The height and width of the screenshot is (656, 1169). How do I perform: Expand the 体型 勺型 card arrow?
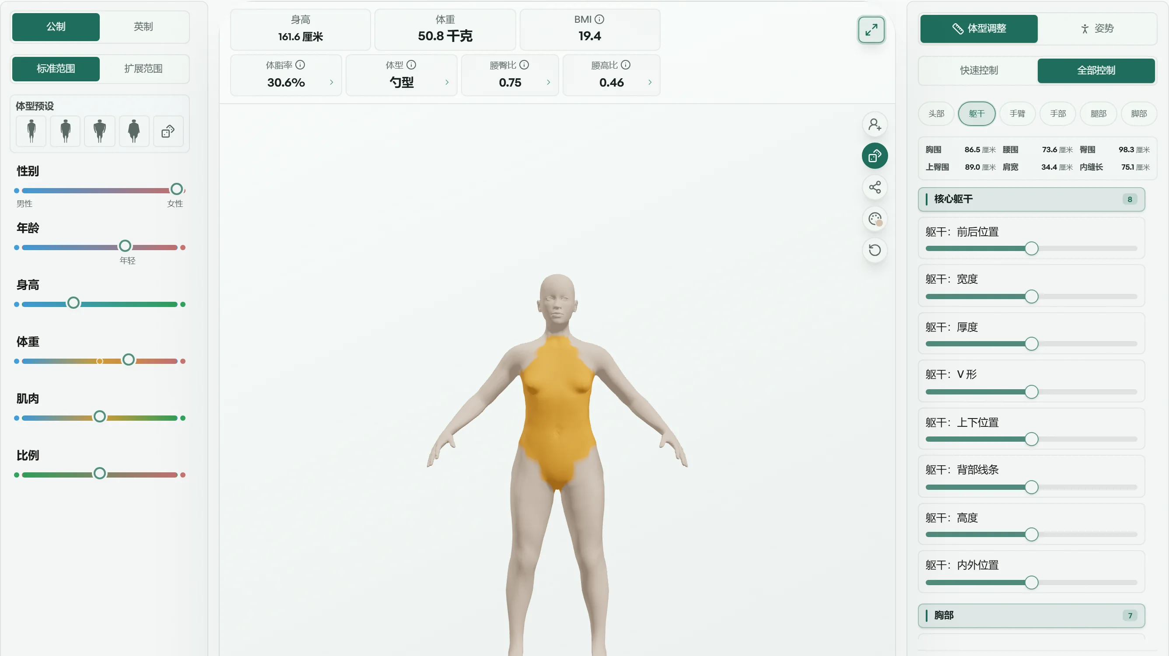447,82
